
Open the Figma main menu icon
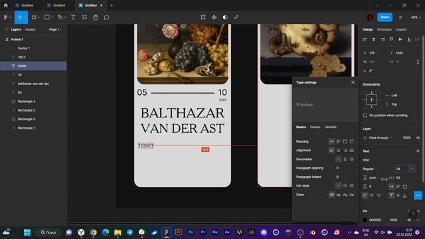[x=6, y=17]
